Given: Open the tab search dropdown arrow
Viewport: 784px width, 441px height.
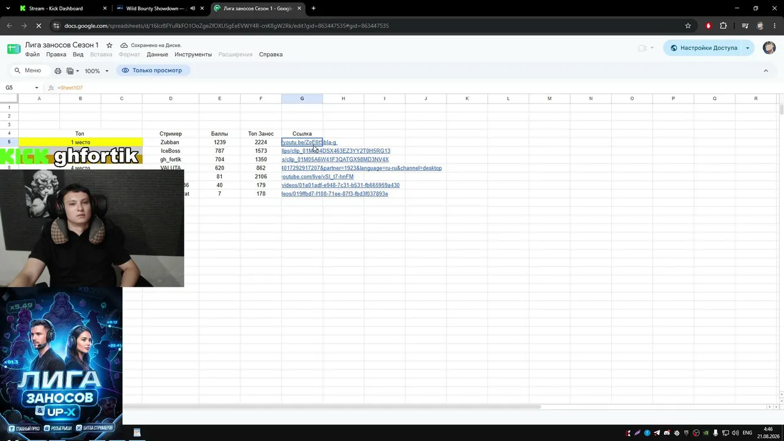Looking at the screenshot, I should (8, 9).
